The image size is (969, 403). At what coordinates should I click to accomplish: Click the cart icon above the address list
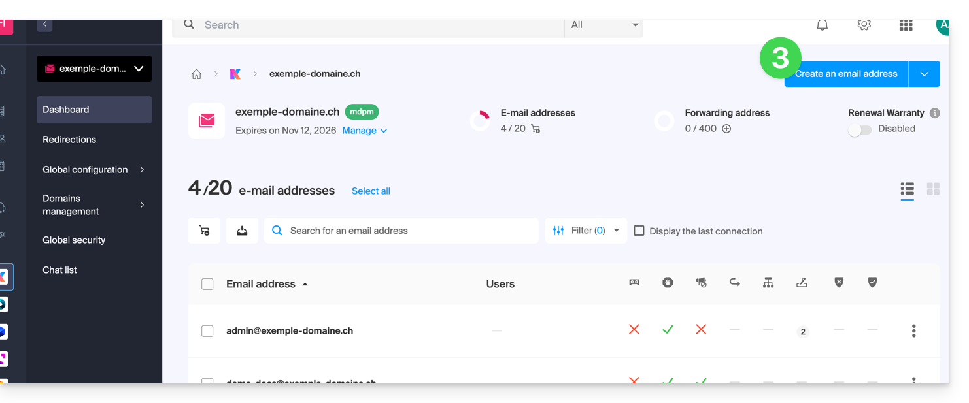pos(204,231)
